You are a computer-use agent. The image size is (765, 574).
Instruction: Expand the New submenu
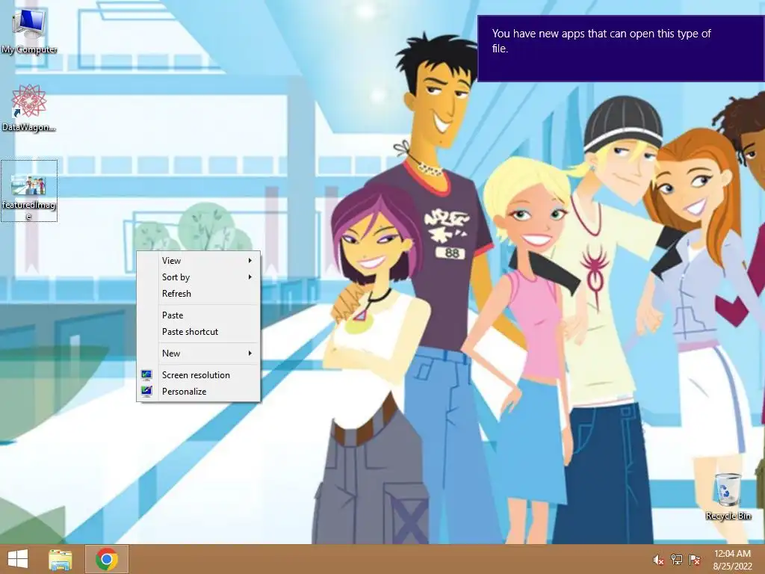[199, 354]
